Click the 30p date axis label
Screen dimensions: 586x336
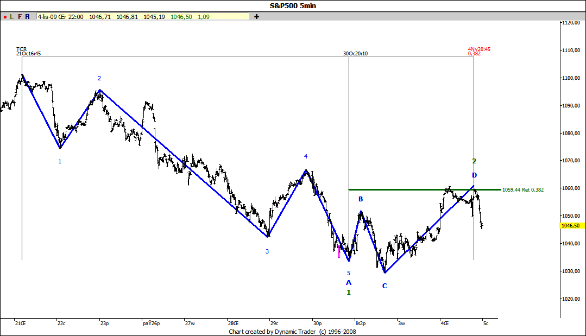coord(317,324)
